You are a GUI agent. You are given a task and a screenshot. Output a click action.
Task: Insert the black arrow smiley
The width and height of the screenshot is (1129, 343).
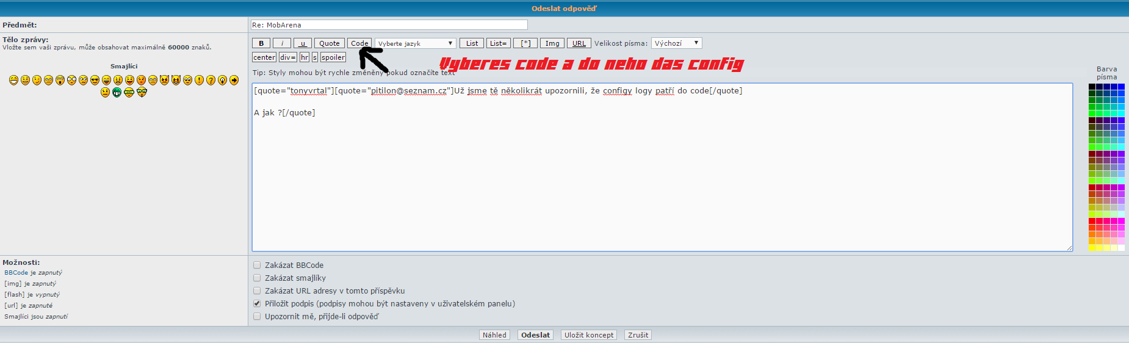point(234,80)
